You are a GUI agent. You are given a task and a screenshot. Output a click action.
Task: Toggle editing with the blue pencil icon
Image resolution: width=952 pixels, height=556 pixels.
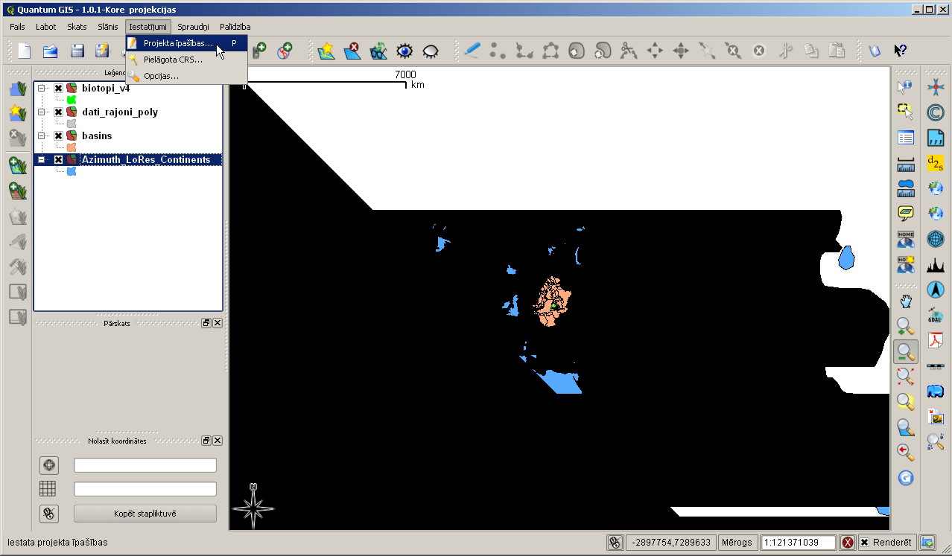pos(472,51)
